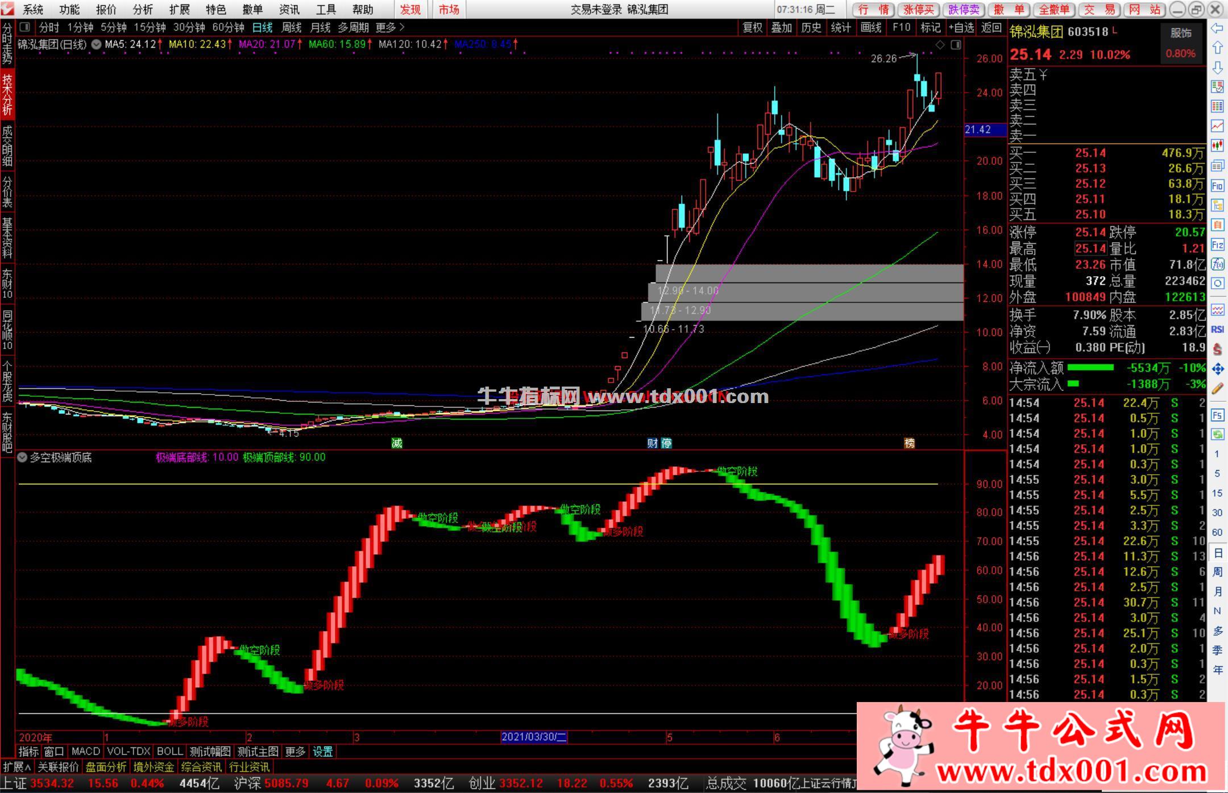Click the back arrow icon in right toolbar
Image resolution: width=1228 pixels, height=793 pixels.
click(x=1217, y=28)
